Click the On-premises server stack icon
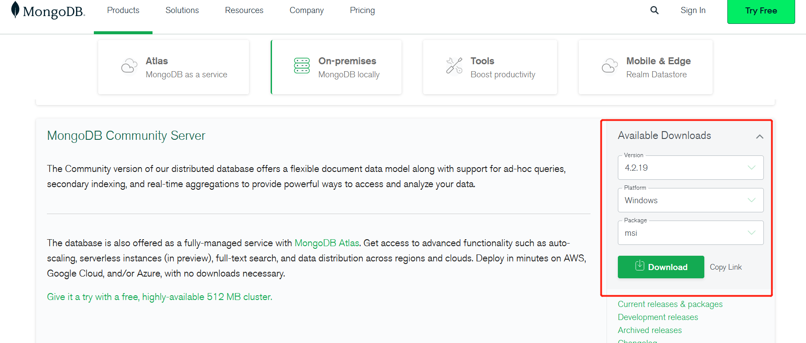This screenshot has height=343, width=806. point(302,66)
